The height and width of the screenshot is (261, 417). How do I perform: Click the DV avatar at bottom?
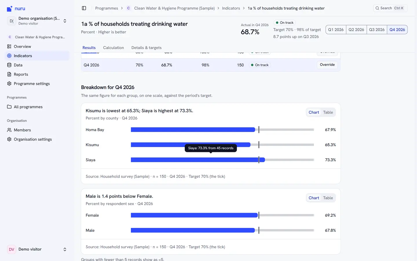click(x=12, y=249)
